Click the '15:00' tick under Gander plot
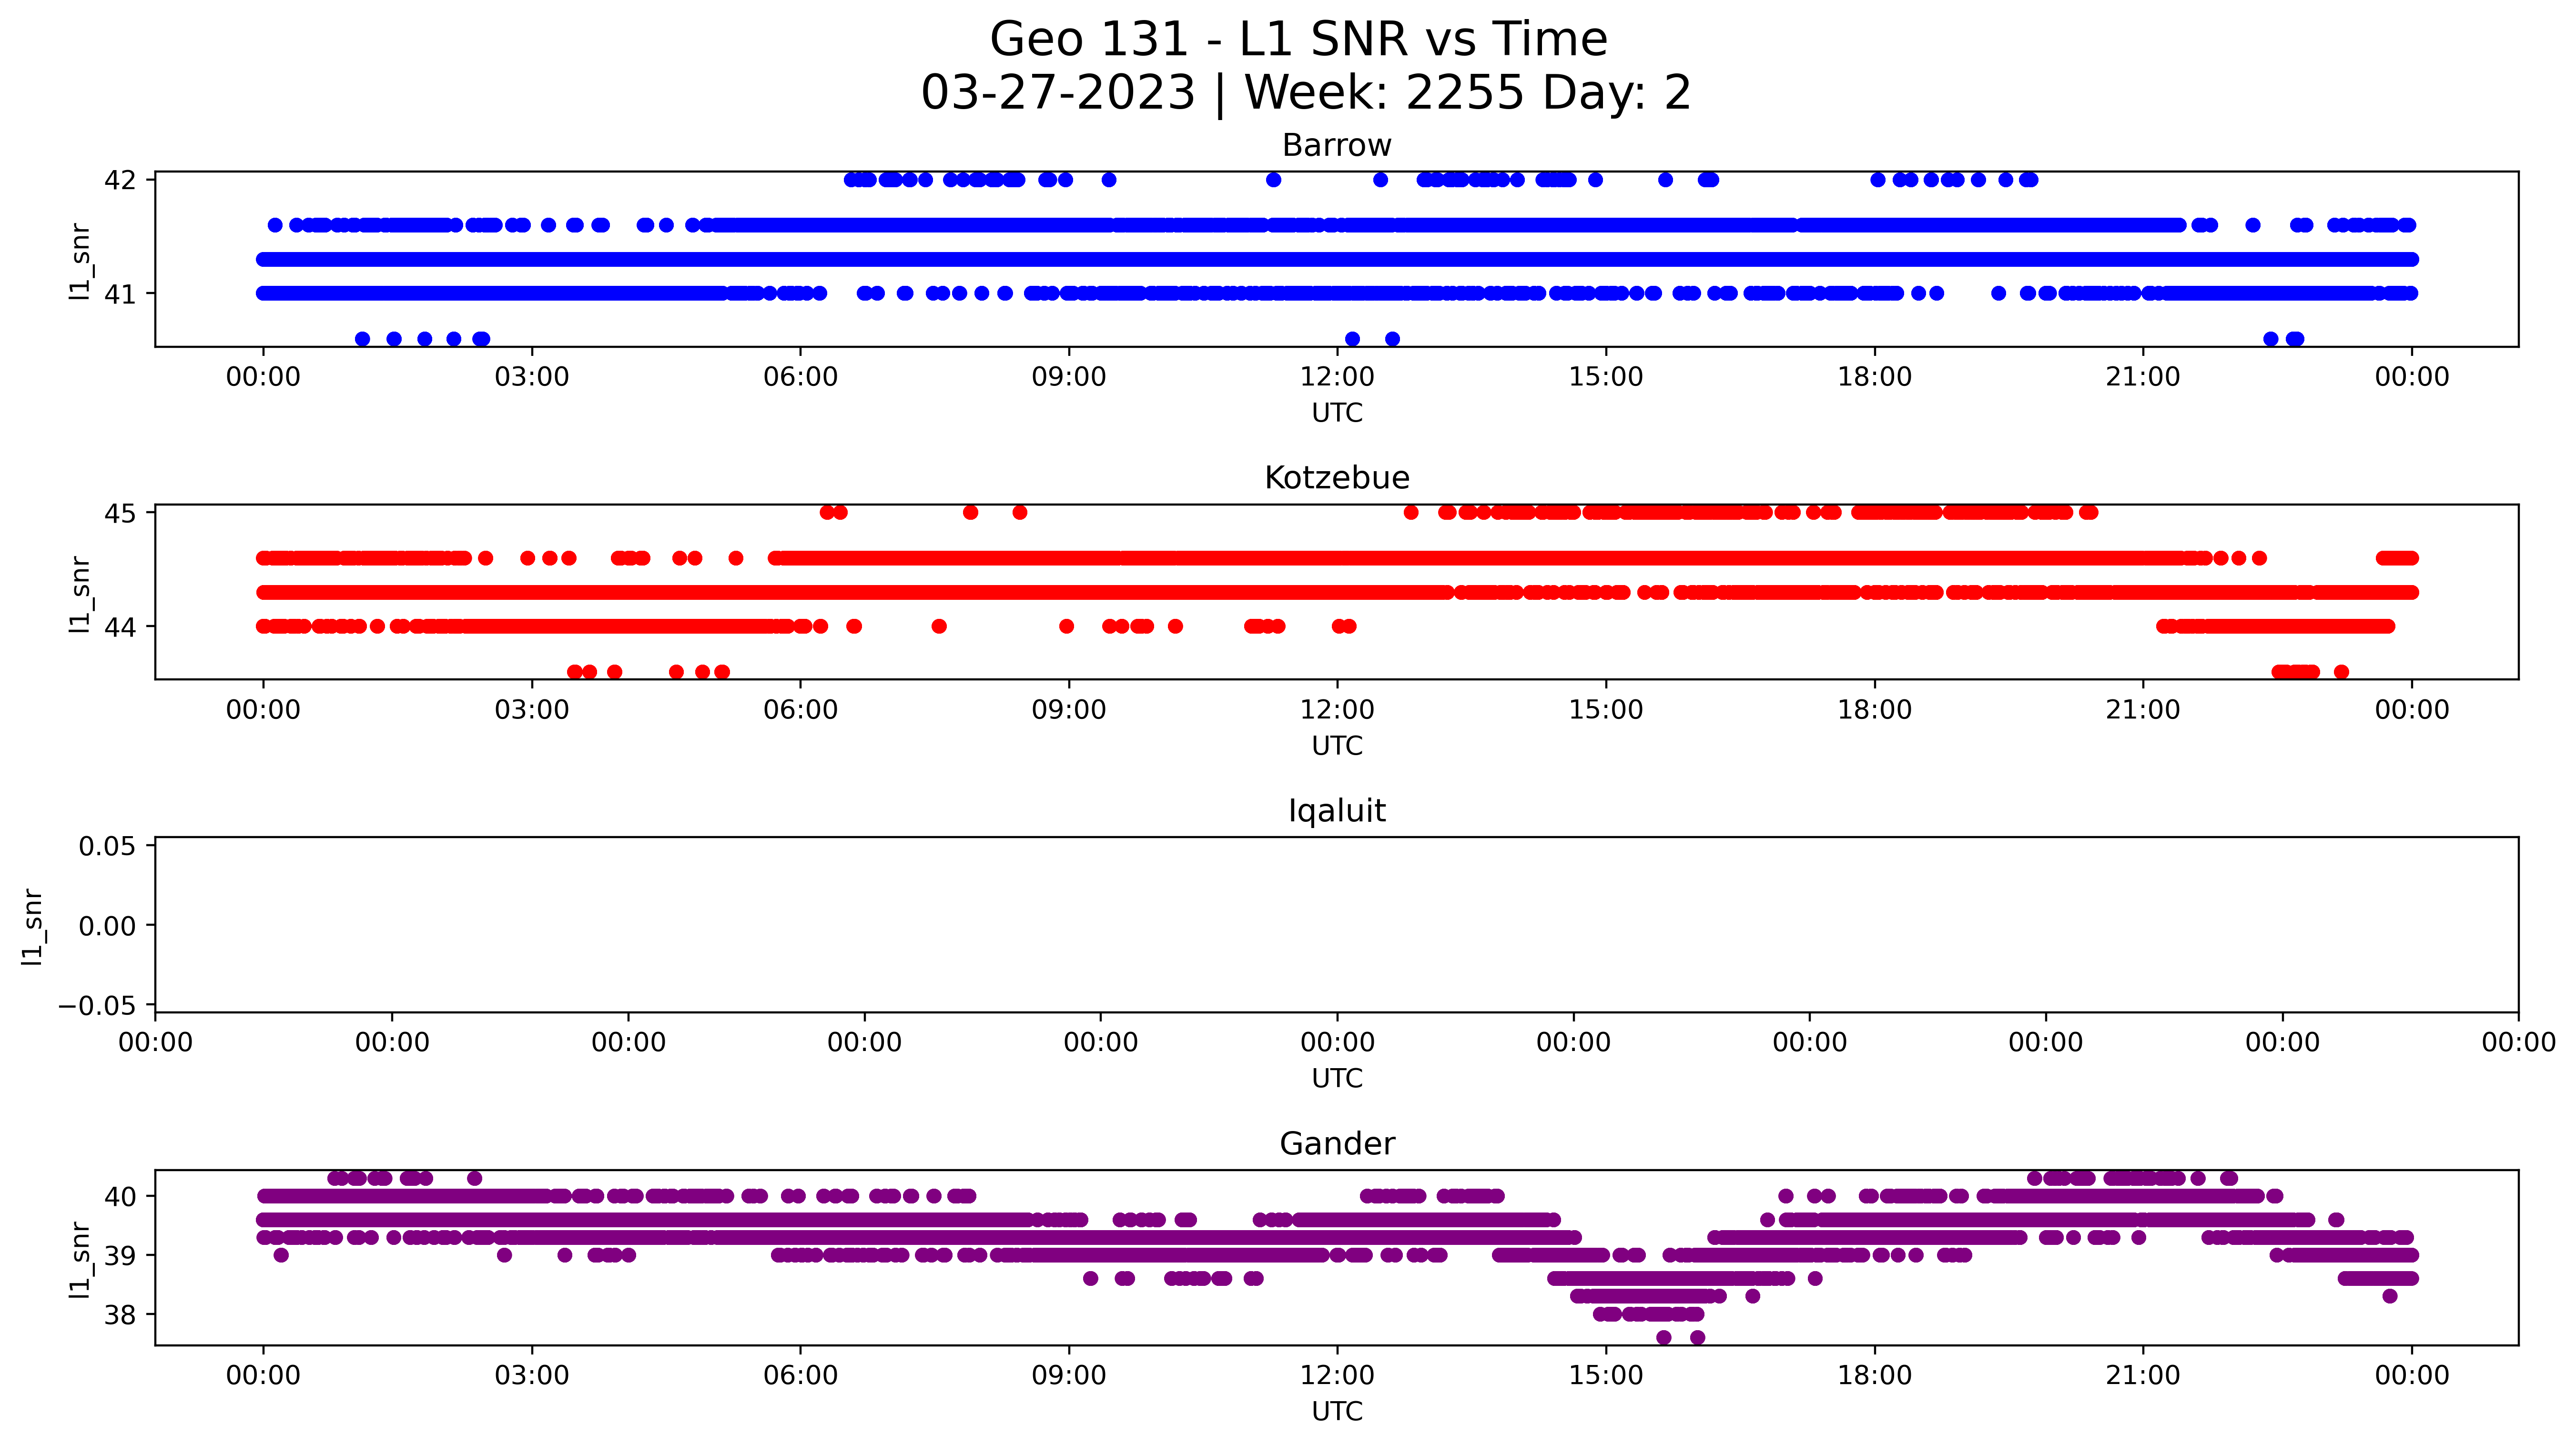Viewport: 2576px width, 1445px height. point(1606,1376)
